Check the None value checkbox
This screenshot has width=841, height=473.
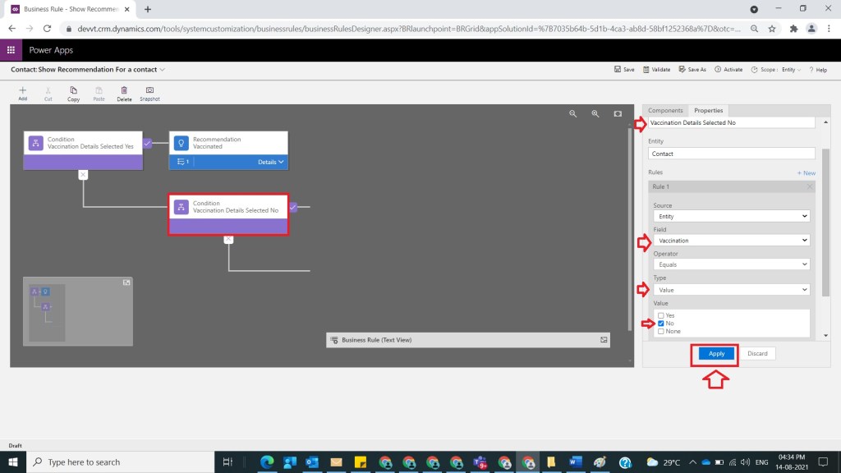[661, 332]
